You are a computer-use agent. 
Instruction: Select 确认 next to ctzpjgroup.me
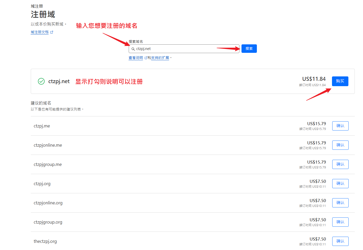point(340,164)
